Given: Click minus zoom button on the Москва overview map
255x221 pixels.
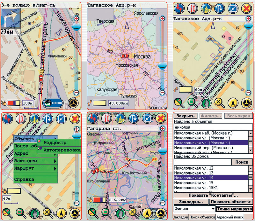Looking at the screenshot, I should click(162, 93).
